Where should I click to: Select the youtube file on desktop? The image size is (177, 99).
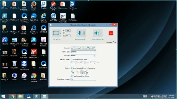click(44, 53)
